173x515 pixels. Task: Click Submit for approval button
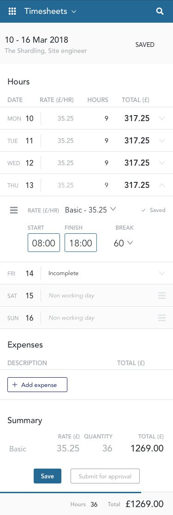pyautogui.click(x=105, y=476)
